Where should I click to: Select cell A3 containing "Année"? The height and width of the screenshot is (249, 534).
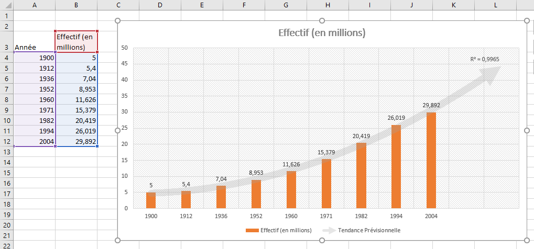35,42
